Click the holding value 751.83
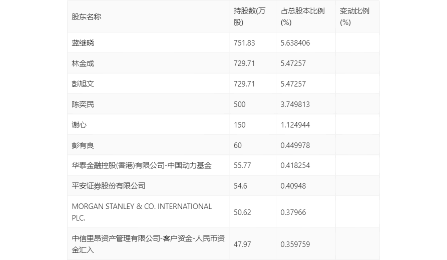The height and width of the screenshot is (260, 447). (244, 43)
